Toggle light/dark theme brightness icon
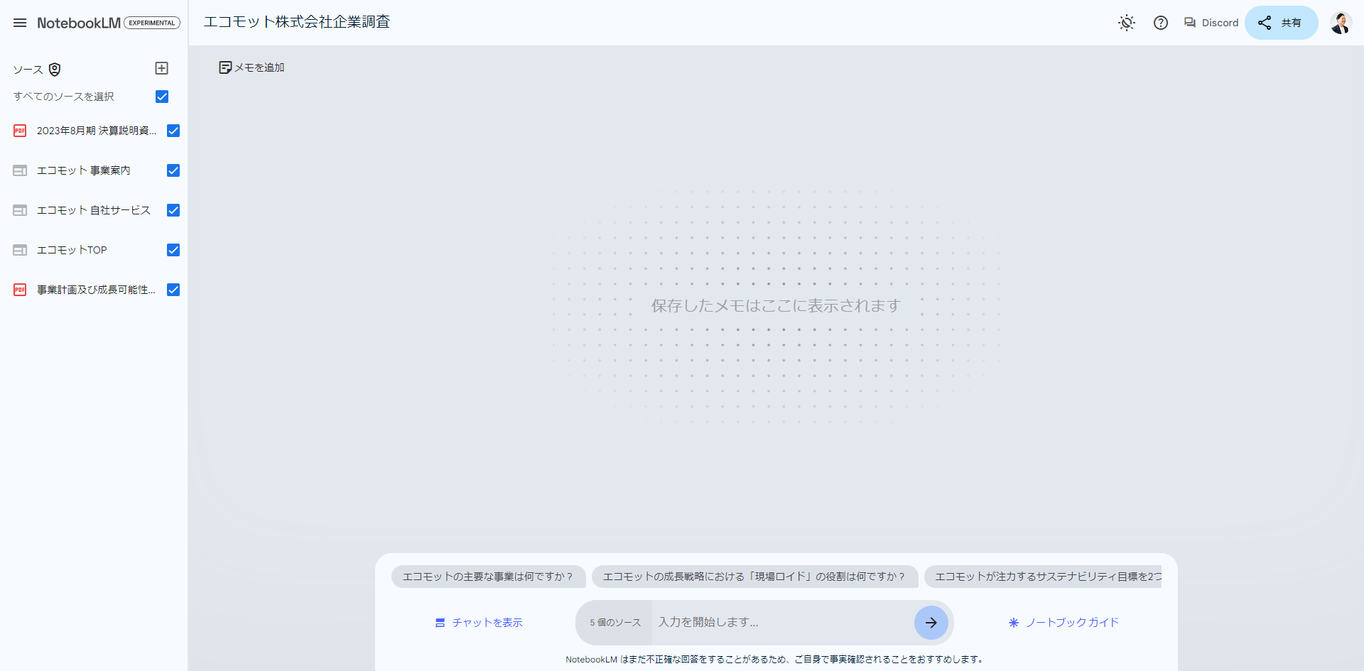This screenshot has height=671, width=1364. tap(1127, 23)
